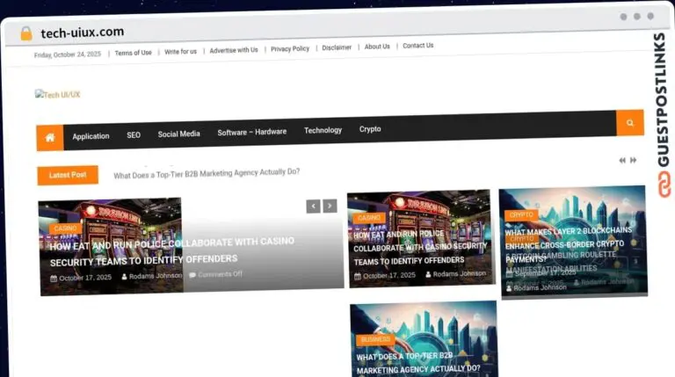
Task: Open the Technology category
Action: [x=323, y=130]
